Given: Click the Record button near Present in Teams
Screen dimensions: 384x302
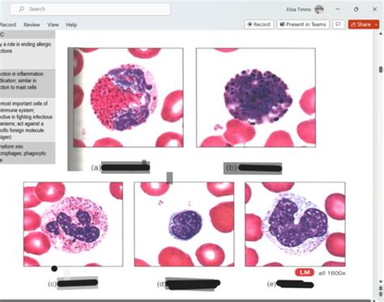Looking at the screenshot, I should (x=259, y=24).
